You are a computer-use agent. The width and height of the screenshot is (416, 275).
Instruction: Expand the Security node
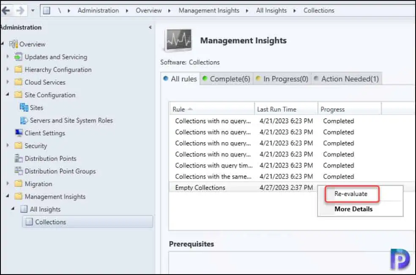8,146
